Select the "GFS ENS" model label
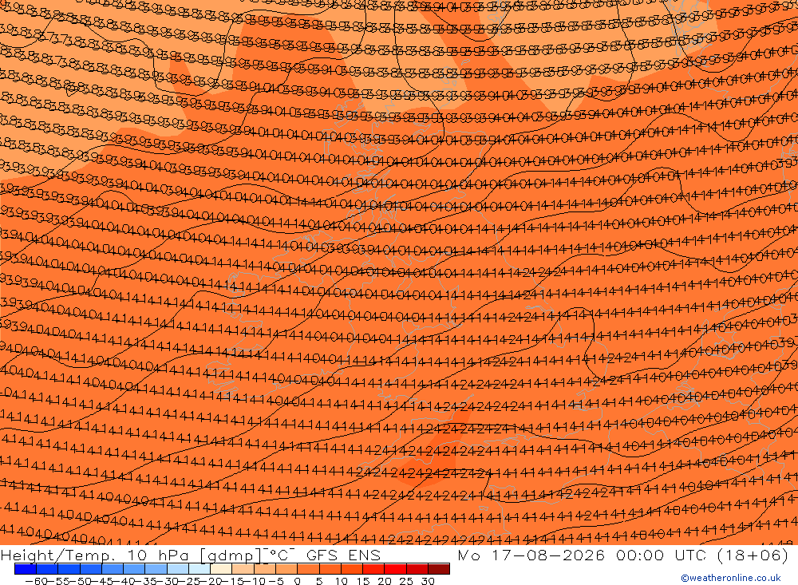Image resolution: width=798 pixels, height=585 pixels. click(x=342, y=555)
